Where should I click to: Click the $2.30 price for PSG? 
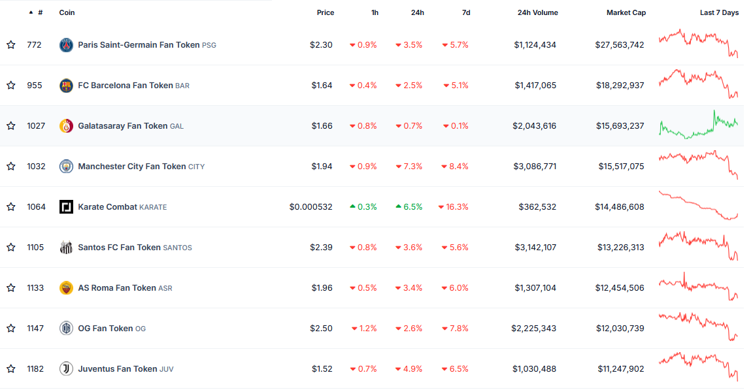(x=321, y=45)
